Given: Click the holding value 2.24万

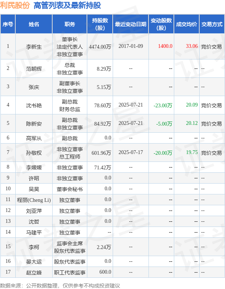Looking at the screenshot, I should (104, 247).
